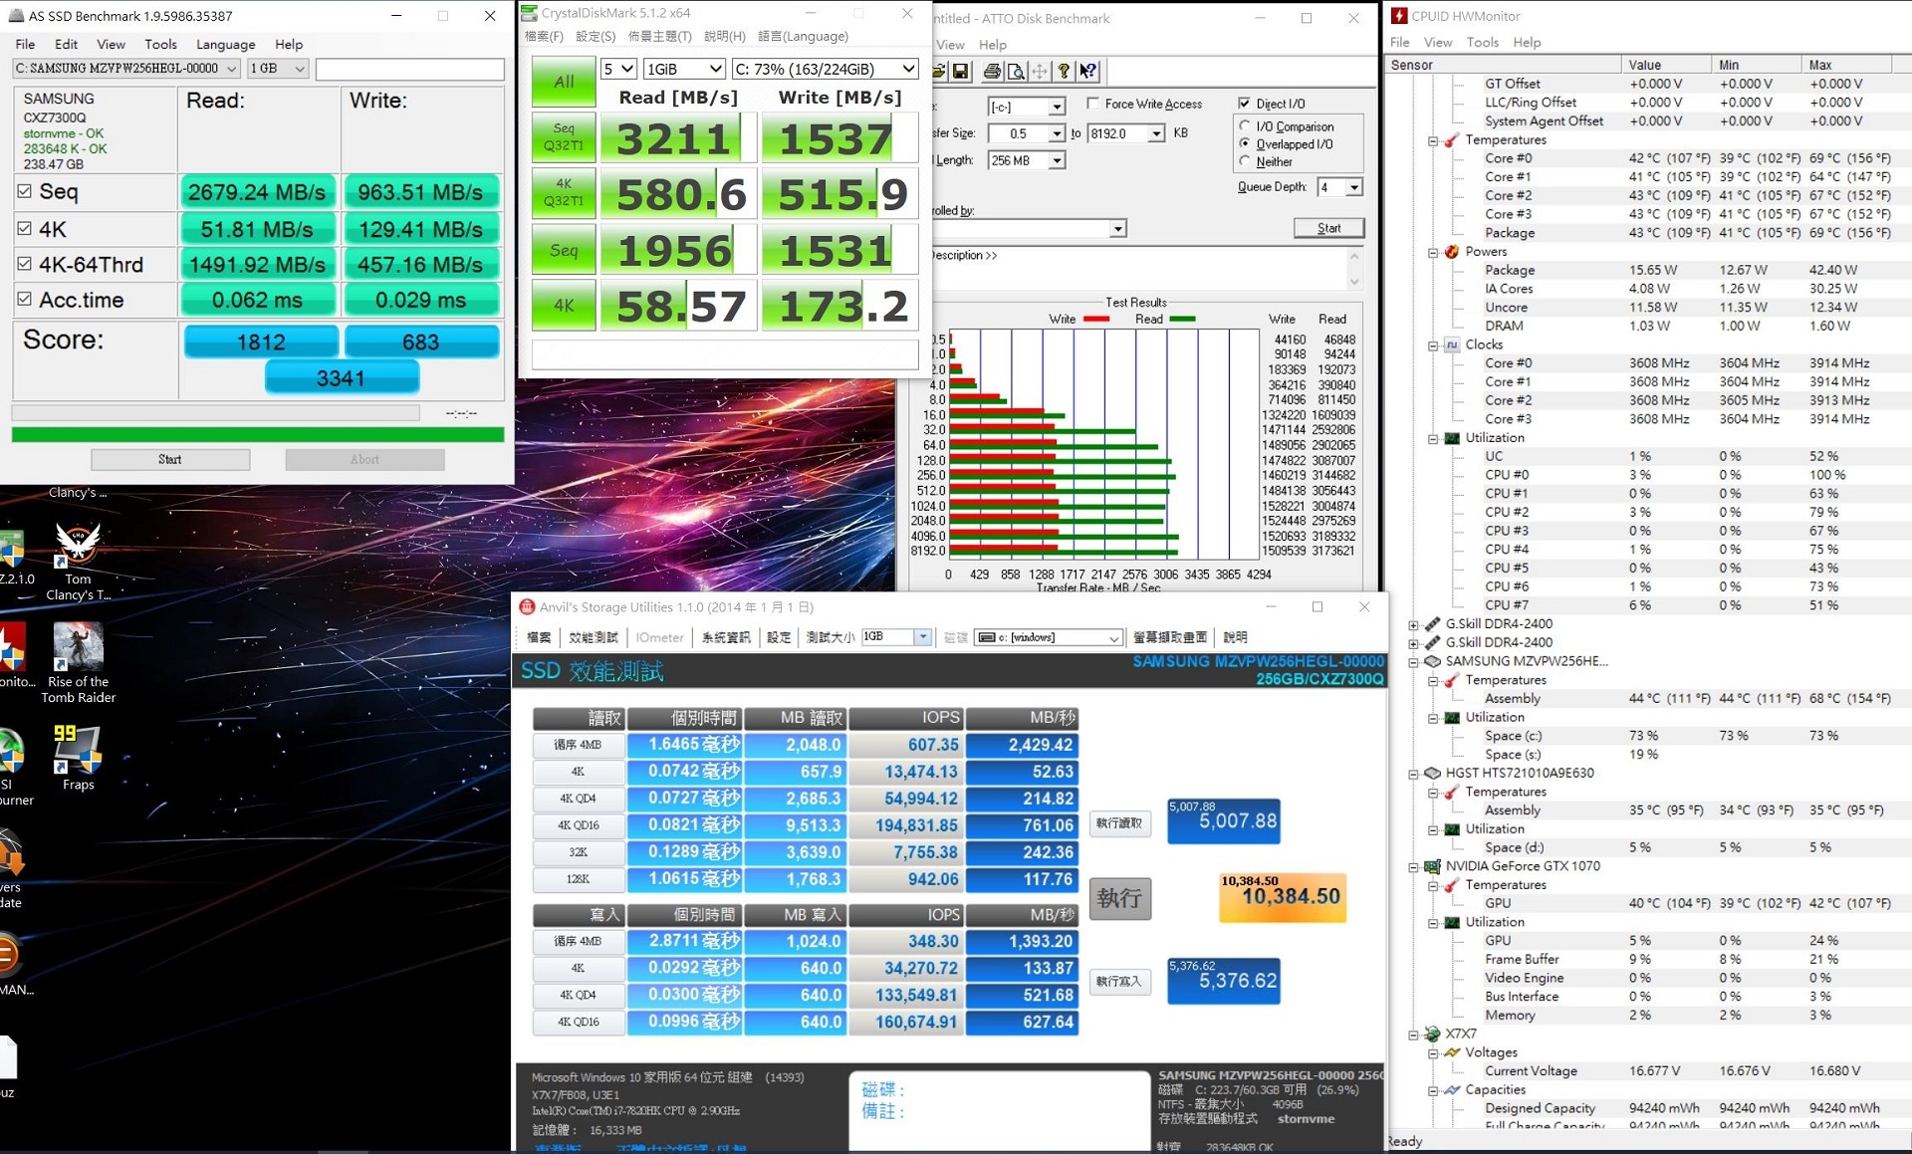Click the green All button in CrystalDiskMark

(564, 82)
